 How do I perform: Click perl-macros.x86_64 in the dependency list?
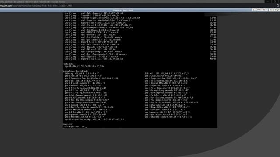(x=167, y=112)
